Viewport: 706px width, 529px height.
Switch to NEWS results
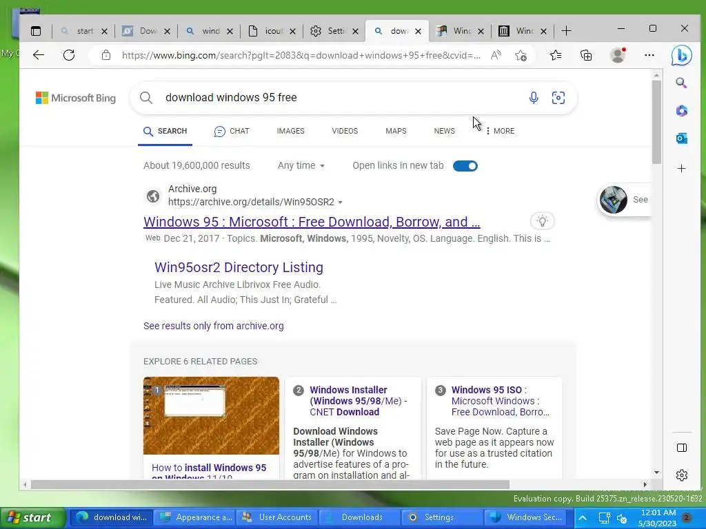(x=445, y=131)
